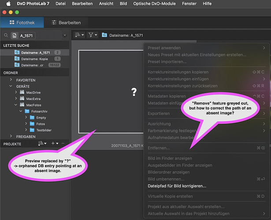Choose Dateipfad für Bild korrigieren

pos(176,186)
